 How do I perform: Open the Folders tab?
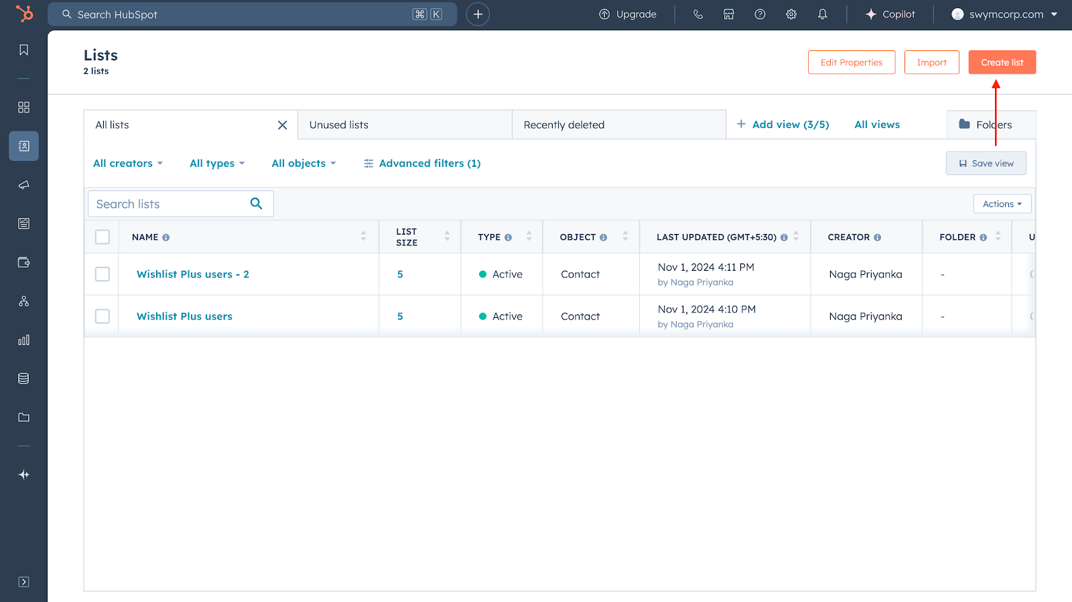[x=991, y=125]
